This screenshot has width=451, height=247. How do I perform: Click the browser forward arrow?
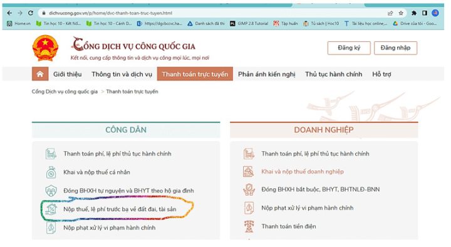(x=20, y=13)
